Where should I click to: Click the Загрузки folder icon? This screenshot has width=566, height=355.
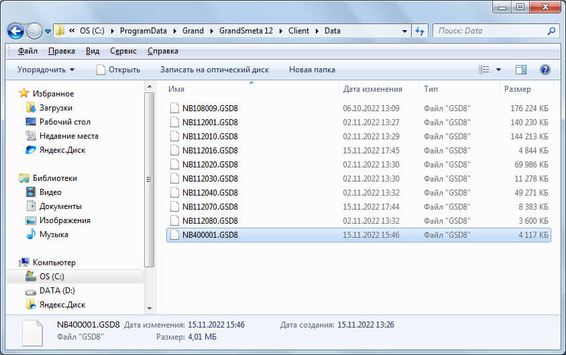click(x=31, y=107)
